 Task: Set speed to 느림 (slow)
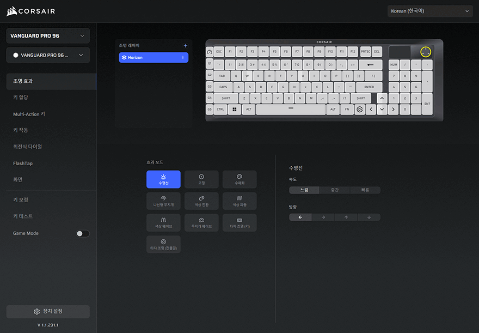(304, 190)
